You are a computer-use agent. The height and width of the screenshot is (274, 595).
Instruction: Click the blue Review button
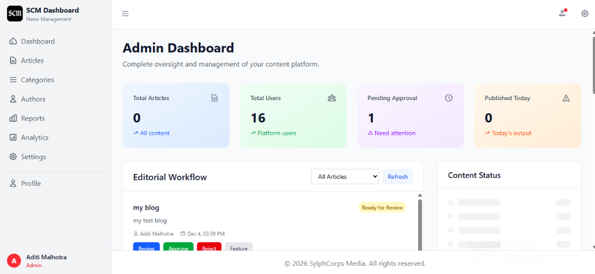point(147,246)
